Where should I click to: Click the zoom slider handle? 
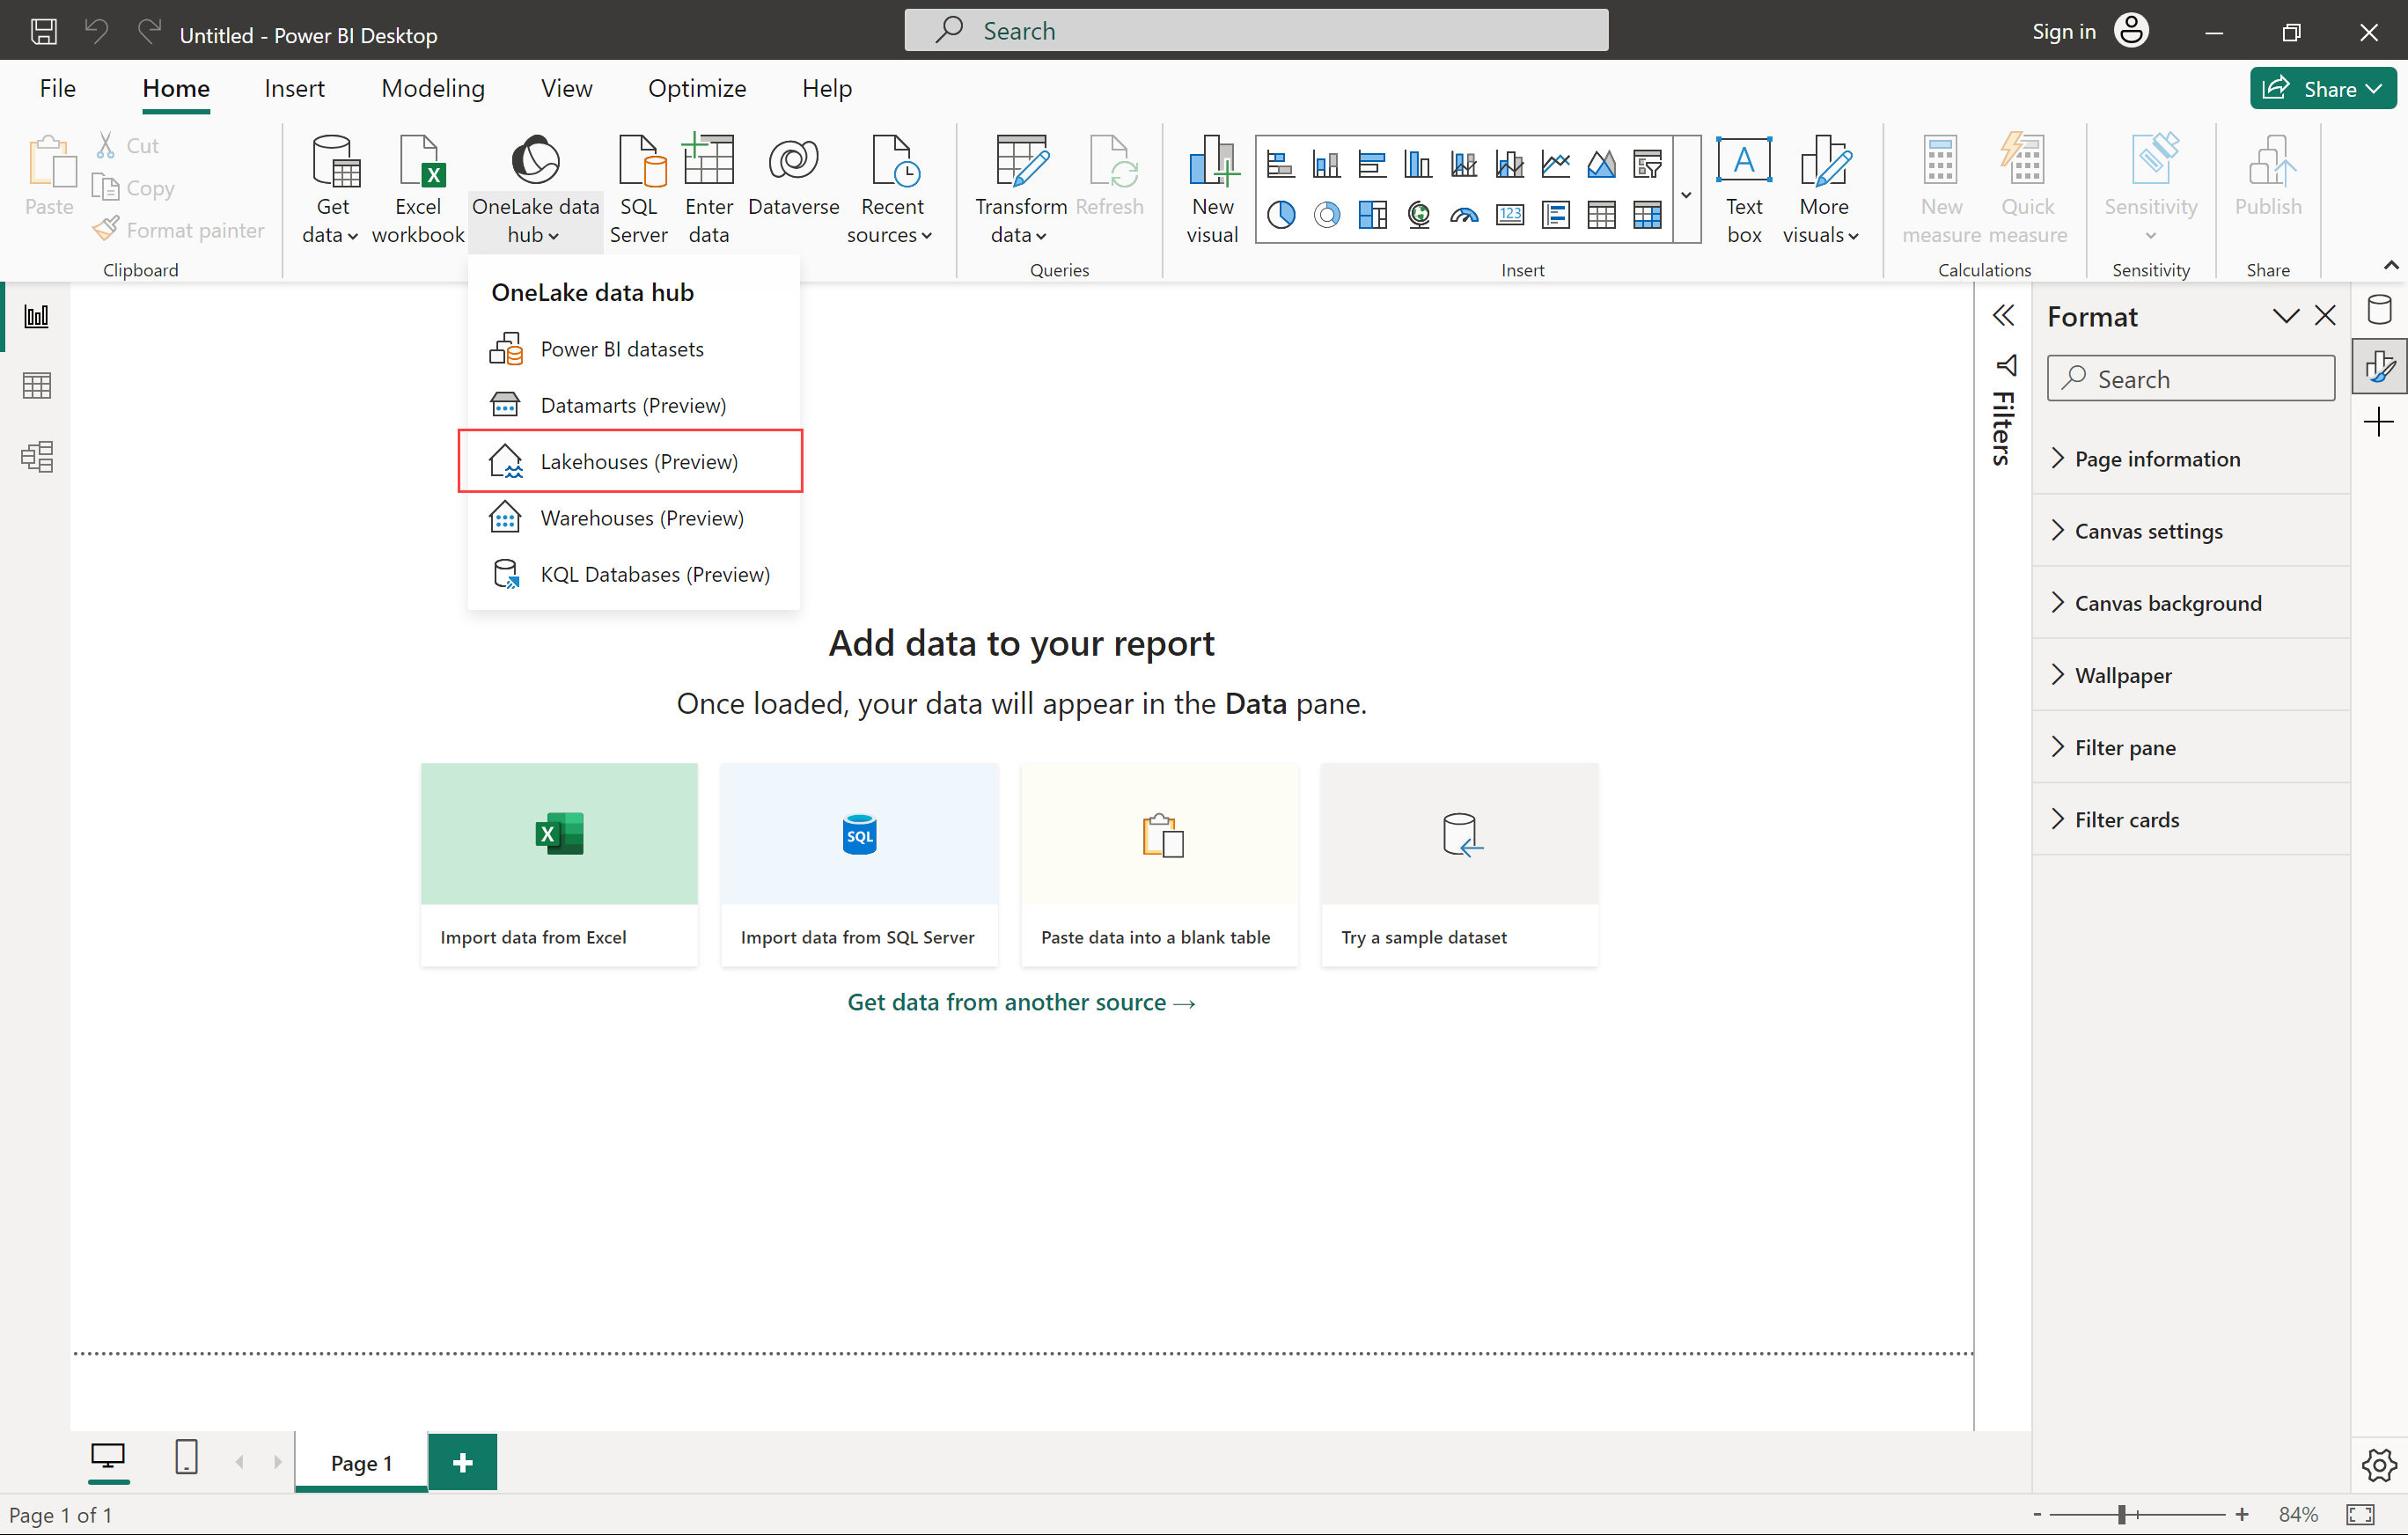pos(2120,1514)
